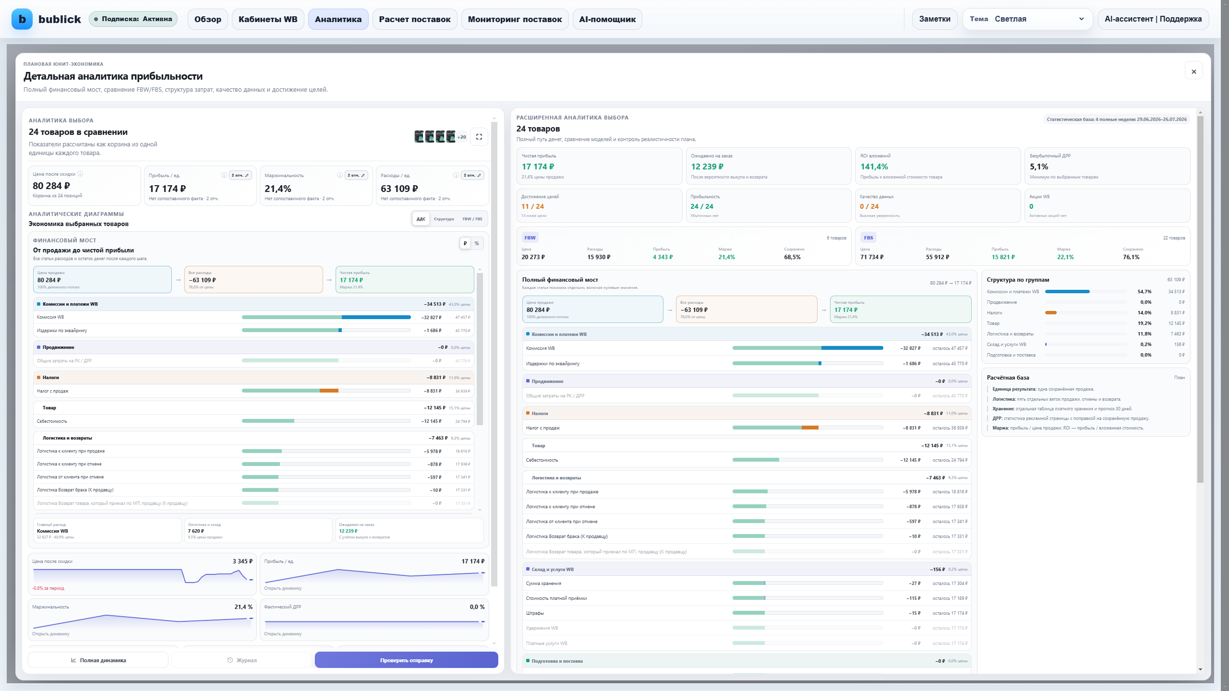Select the FBW / FBS diagram view
The height and width of the screenshot is (691, 1229).
[472, 219]
